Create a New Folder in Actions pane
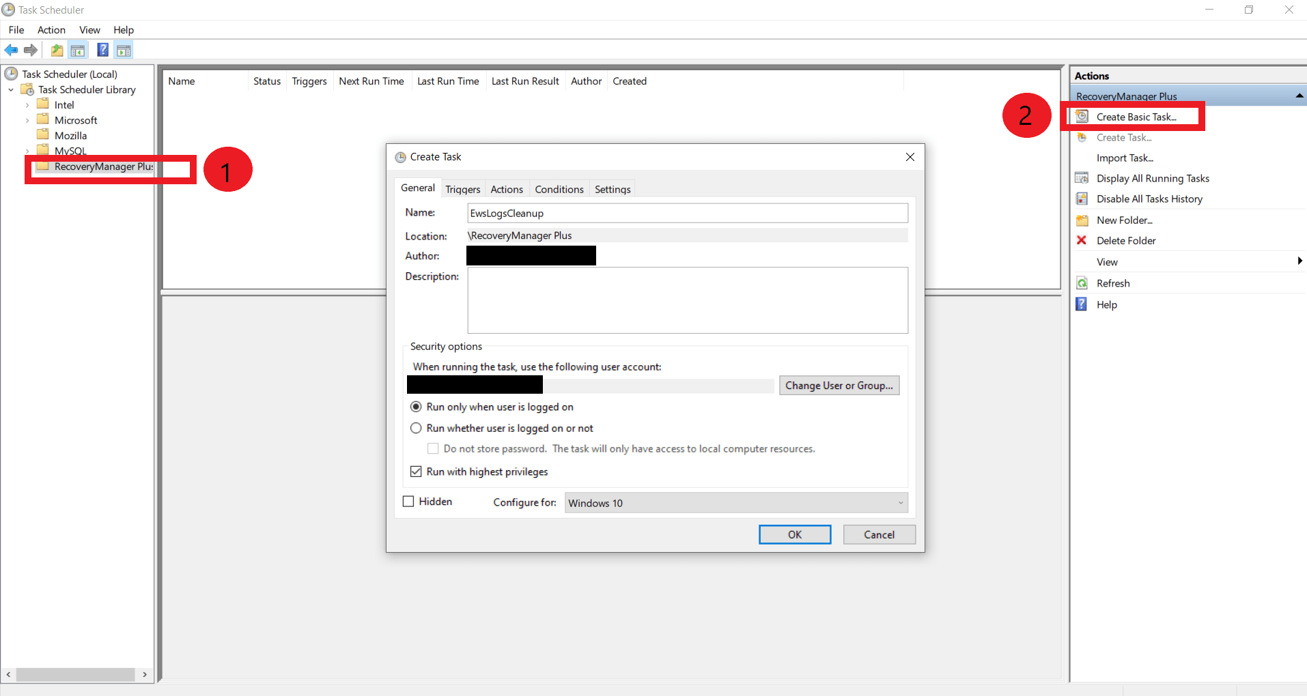The image size is (1307, 696). click(x=1124, y=220)
